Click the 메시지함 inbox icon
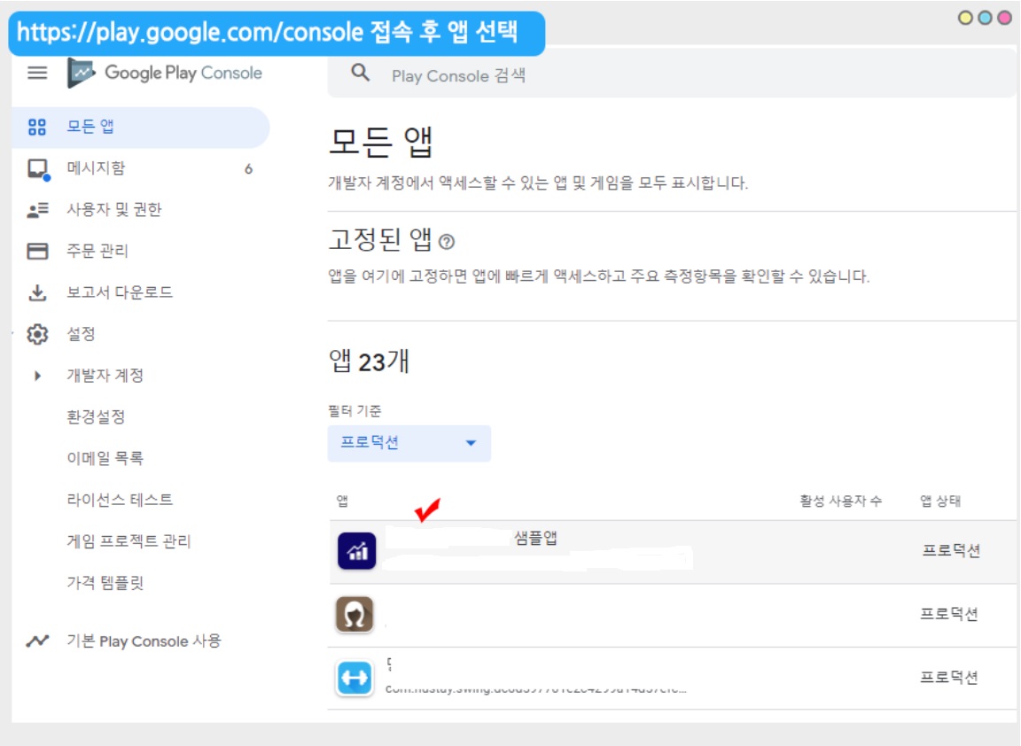 (38, 168)
